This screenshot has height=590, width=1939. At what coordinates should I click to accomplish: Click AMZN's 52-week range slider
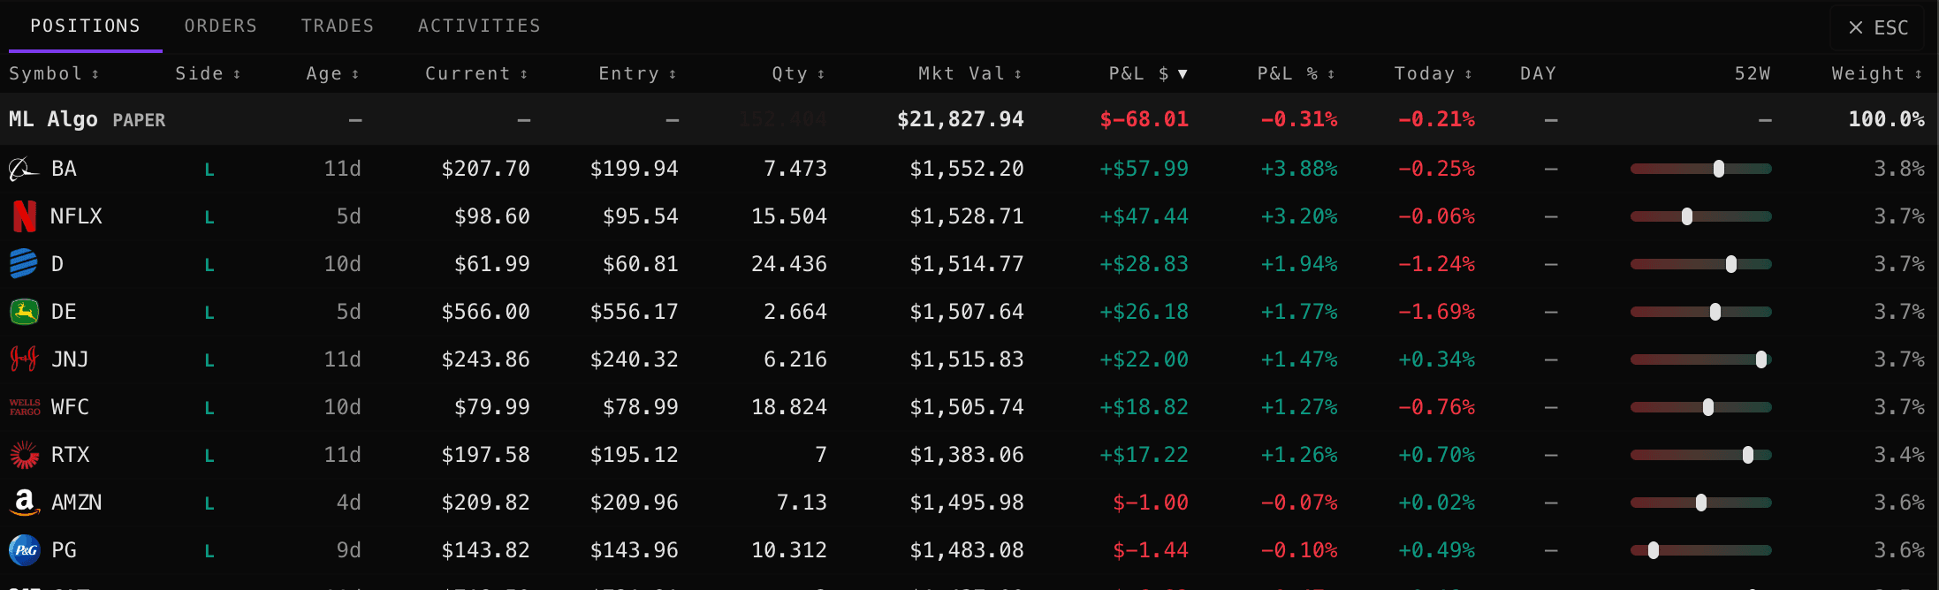(1701, 503)
